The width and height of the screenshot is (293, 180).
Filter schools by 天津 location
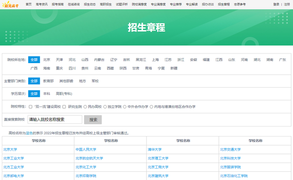(x=60, y=60)
